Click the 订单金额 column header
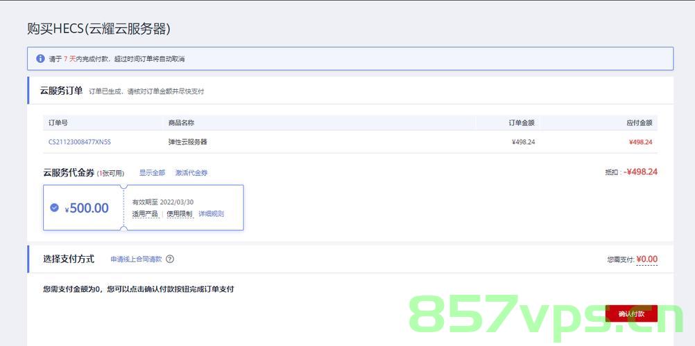695x346 pixels. point(522,123)
